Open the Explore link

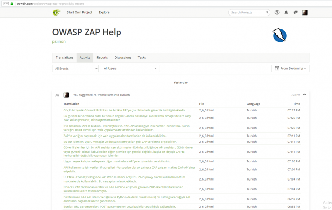point(104,12)
